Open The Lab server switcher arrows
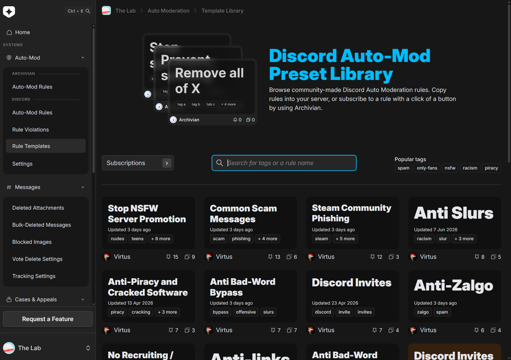Image resolution: width=511 pixels, height=360 pixels. click(88, 348)
